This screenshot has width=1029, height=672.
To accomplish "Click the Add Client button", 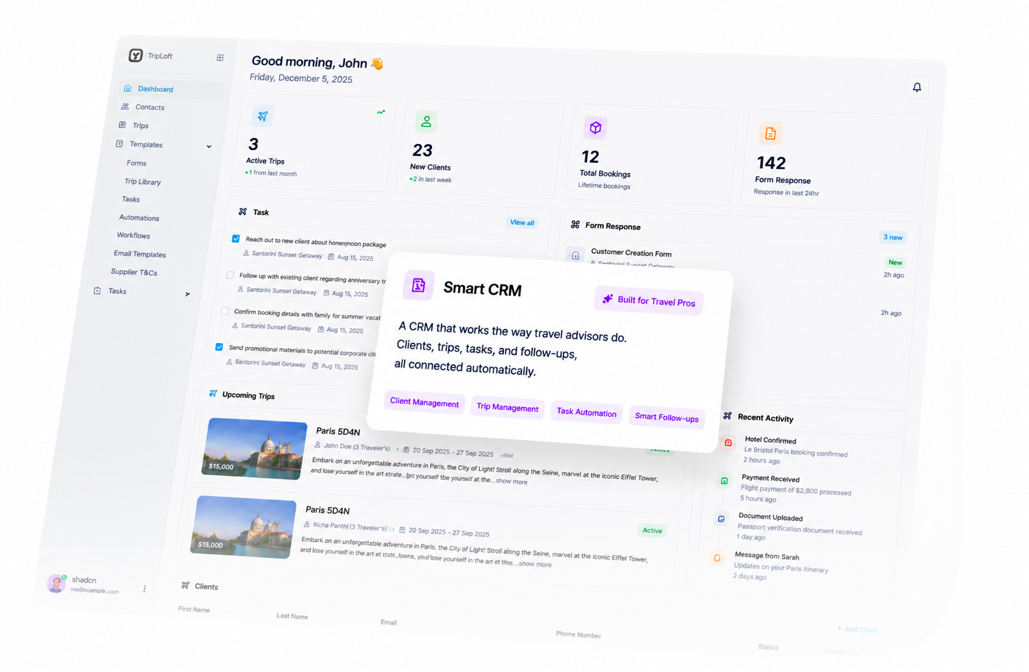I will click(857, 629).
